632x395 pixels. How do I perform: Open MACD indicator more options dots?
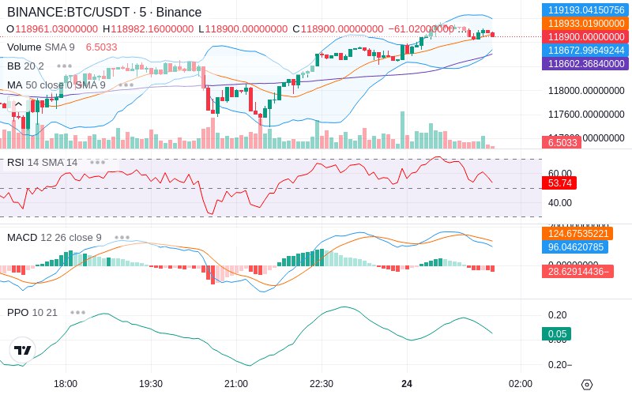(x=122, y=237)
